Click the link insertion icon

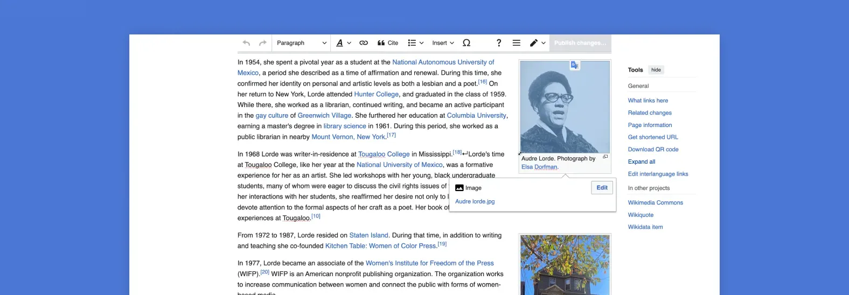(364, 43)
